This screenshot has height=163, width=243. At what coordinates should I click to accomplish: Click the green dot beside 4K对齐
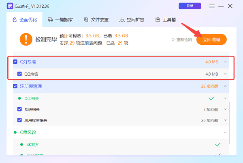point(22,145)
